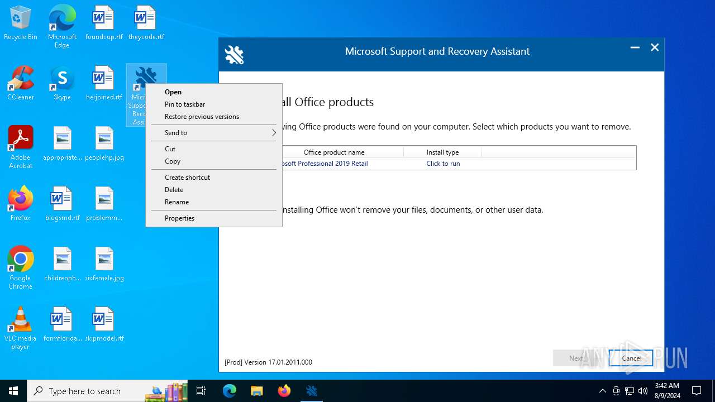This screenshot has width=715, height=402.
Task: Minimize the Support and Recovery Assistant window
Action: pyautogui.click(x=635, y=48)
